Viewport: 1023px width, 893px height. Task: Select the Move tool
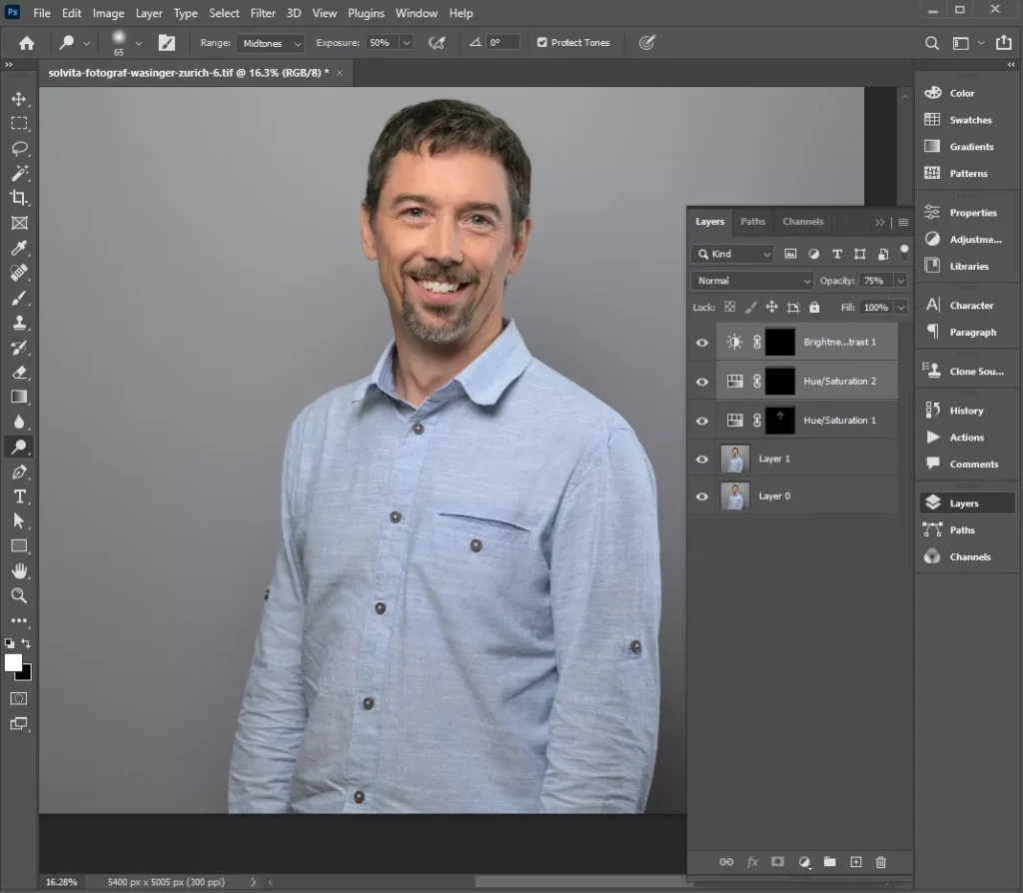[x=19, y=99]
